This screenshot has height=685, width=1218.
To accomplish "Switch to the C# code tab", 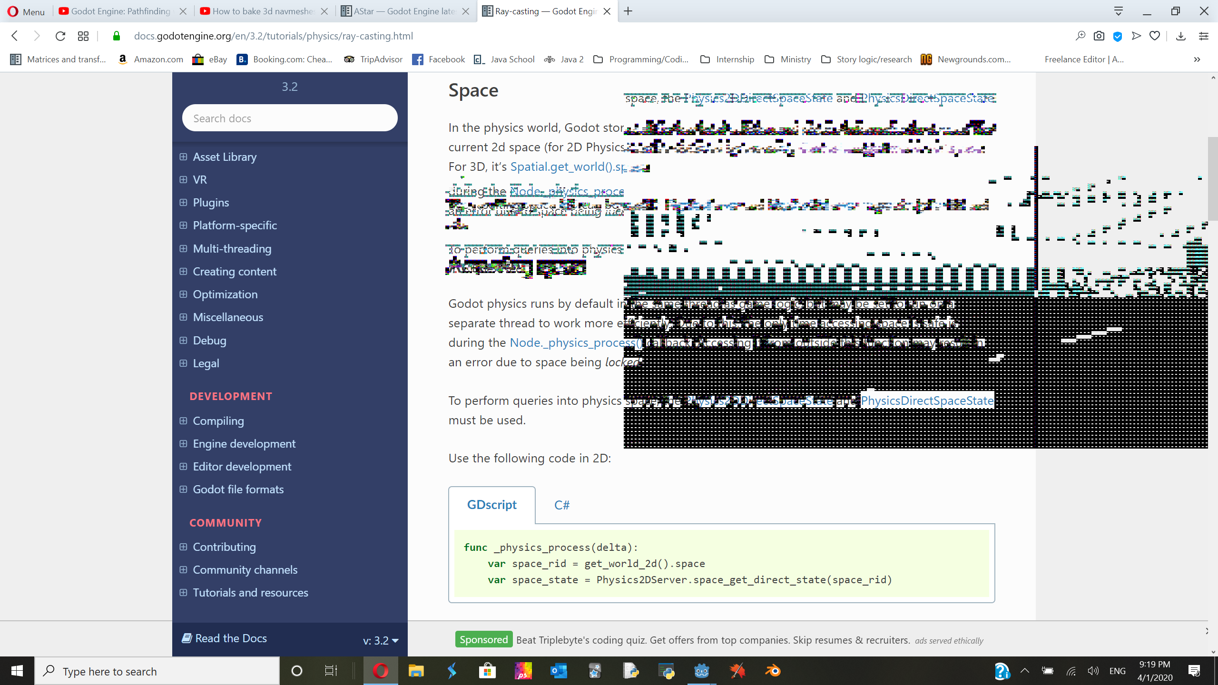I will [x=562, y=505].
